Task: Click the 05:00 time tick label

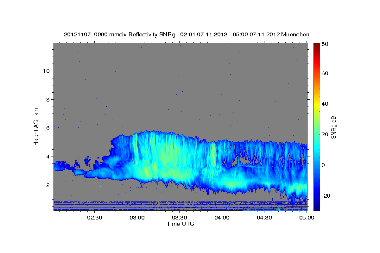Action: [x=307, y=218]
